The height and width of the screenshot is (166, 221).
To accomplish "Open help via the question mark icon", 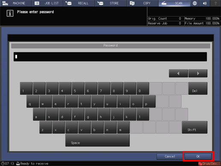I will click(x=215, y=3).
